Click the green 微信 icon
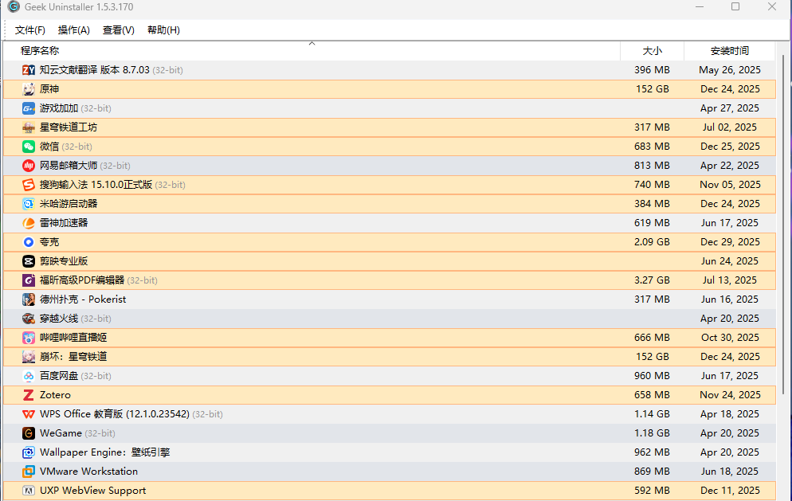792x501 pixels. pos(29,147)
